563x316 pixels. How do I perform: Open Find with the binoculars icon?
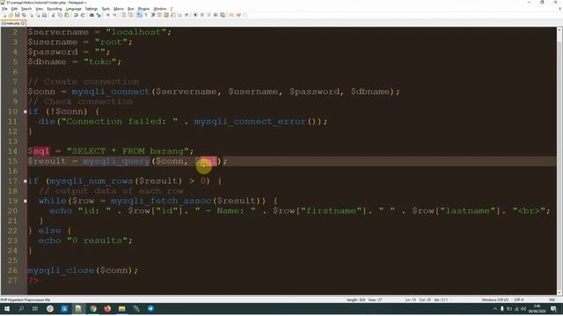point(91,15)
